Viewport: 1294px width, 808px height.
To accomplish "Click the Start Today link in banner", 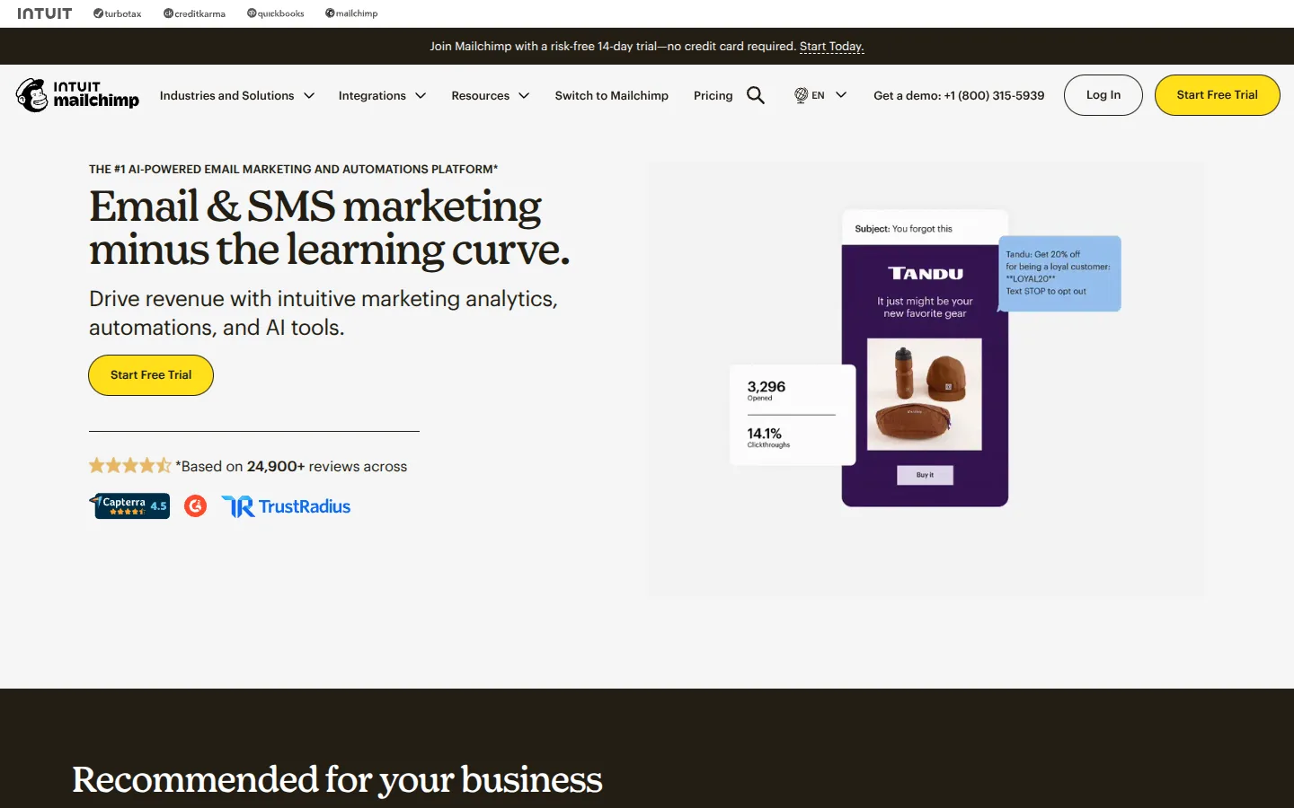I will 831,46.
